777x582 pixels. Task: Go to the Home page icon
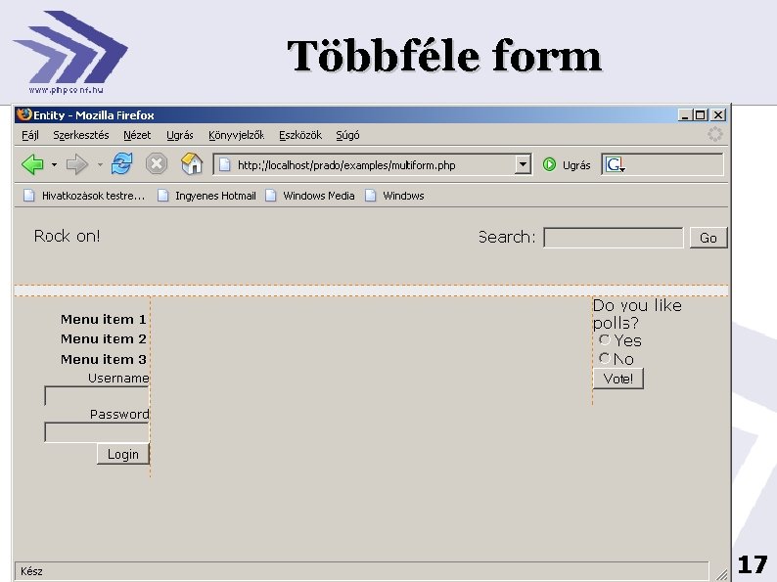(x=191, y=163)
